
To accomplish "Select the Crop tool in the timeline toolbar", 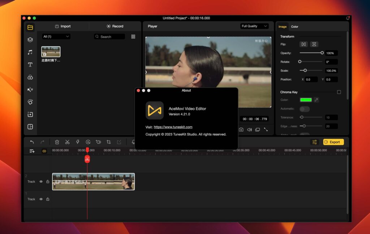I will click(x=108, y=142).
